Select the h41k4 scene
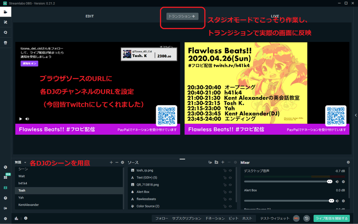This screenshot has height=224, width=358. pos(69,183)
